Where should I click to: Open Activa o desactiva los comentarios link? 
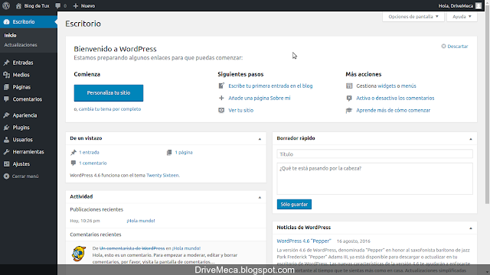coord(395,98)
